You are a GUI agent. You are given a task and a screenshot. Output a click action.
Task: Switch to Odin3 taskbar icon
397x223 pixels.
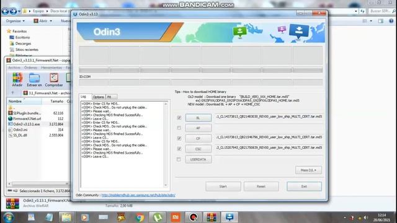230,217
